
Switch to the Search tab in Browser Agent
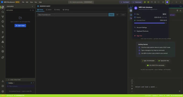[49, 10]
